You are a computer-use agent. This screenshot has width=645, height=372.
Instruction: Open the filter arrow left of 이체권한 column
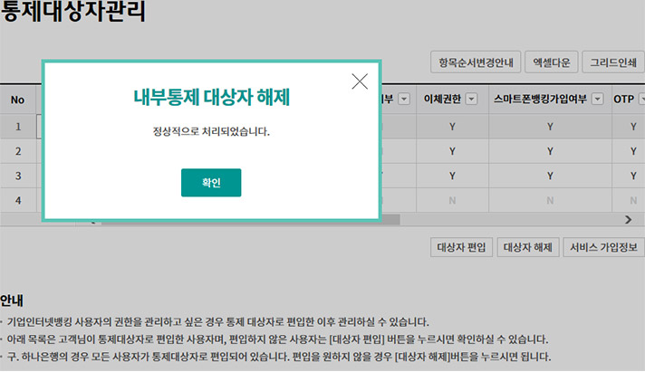click(403, 100)
